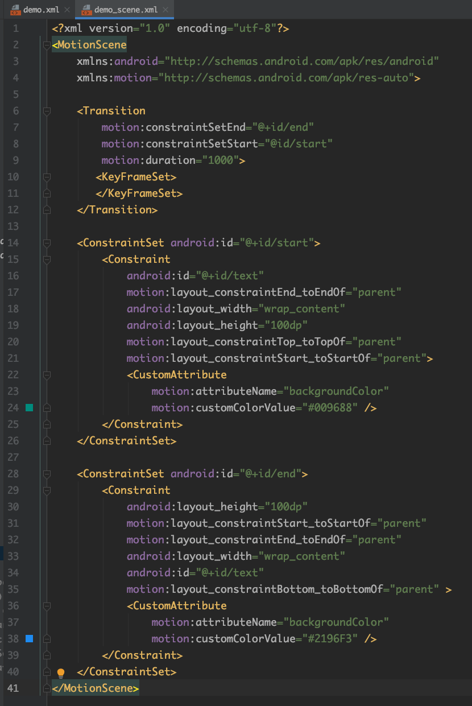Click the opening <MotionScene tag
Screen dimensions: 472x706
(89, 44)
